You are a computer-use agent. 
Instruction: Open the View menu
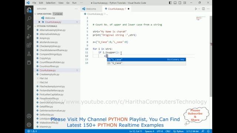click(61, 3)
